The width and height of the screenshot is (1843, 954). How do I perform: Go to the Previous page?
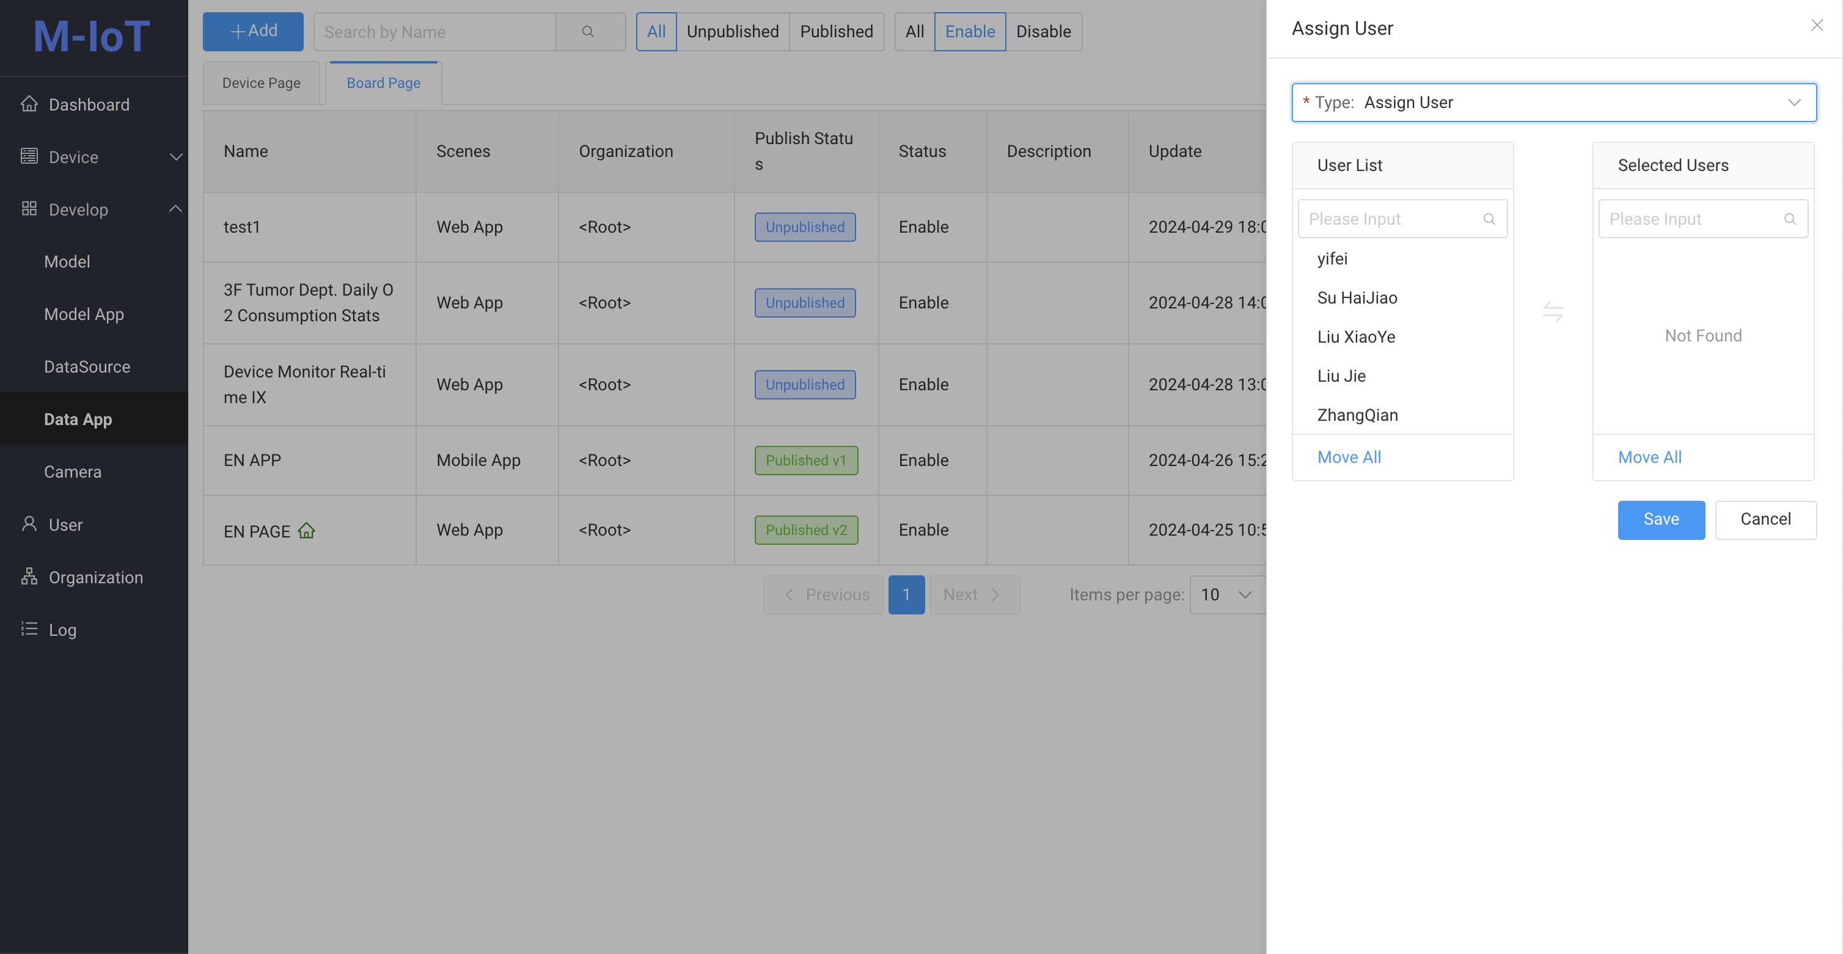click(x=824, y=595)
